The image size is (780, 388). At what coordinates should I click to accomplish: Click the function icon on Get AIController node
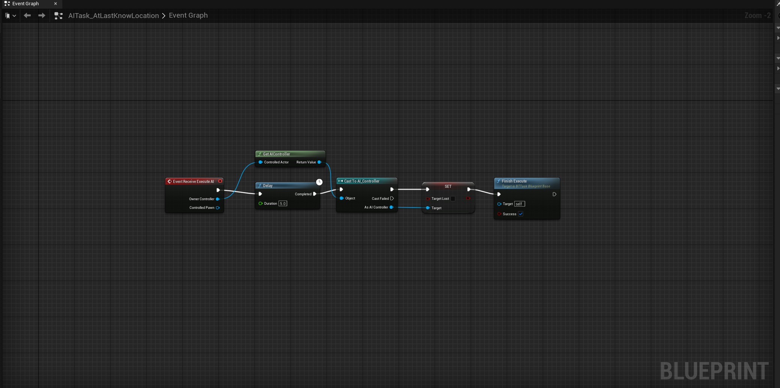pyautogui.click(x=260, y=154)
